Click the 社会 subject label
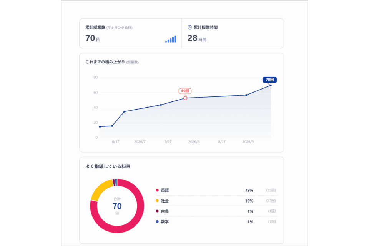369x246 pixels. [165, 201]
